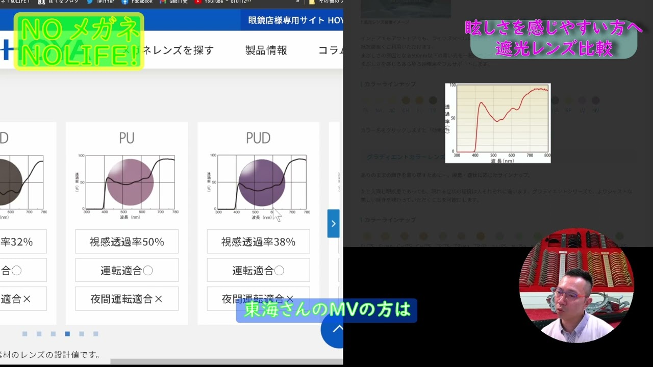Show hidden bookmarks with the » chevron
The height and width of the screenshot is (367, 653).
(297, 2)
